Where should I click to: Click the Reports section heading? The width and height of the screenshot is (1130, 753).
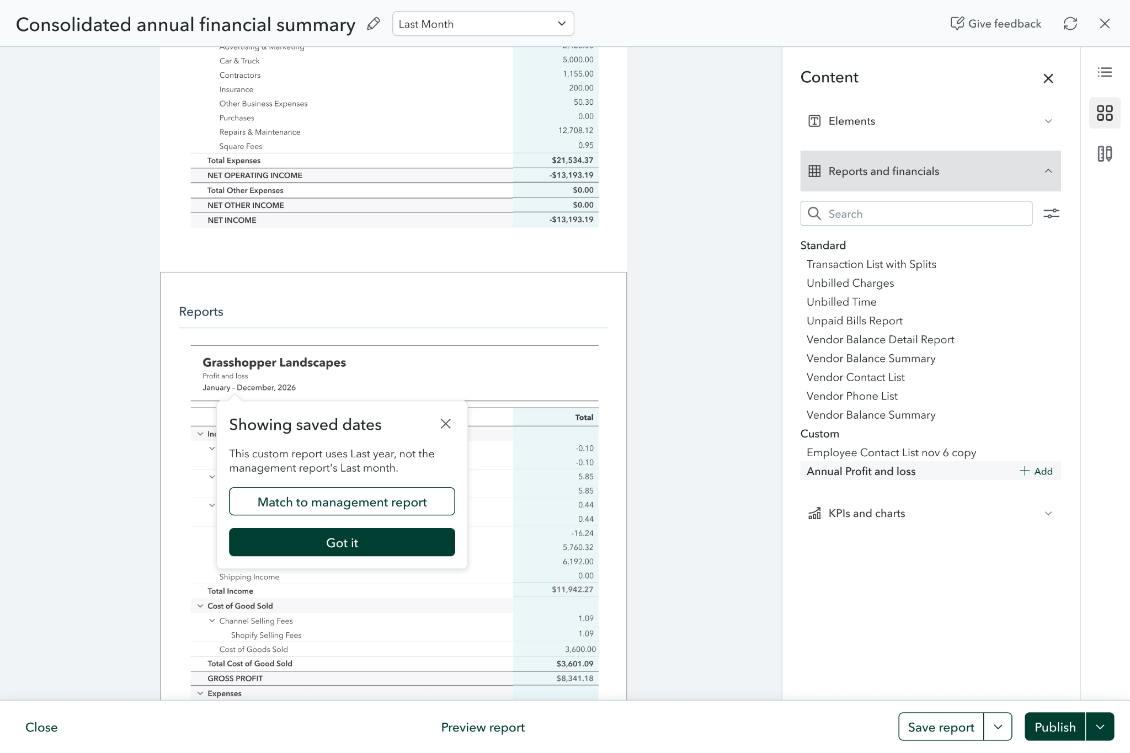tap(201, 312)
